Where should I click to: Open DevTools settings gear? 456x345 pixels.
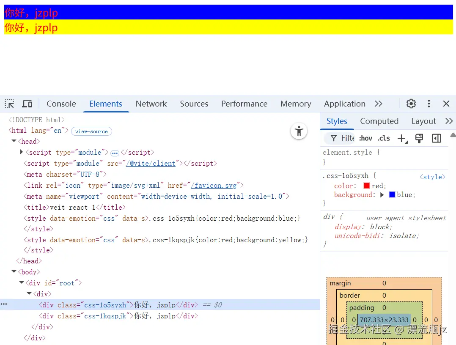click(411, 103)
